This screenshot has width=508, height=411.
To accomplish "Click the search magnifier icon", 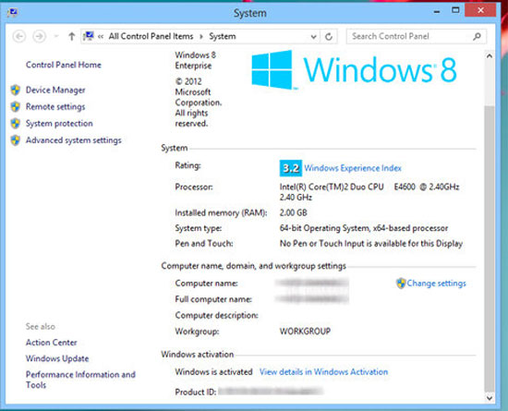I will [x=477, y=36].
